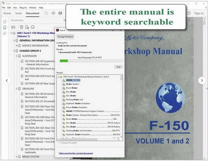Screen dimensions: 208x161
Task: Click the New Bookmark icon
Action: [x=27, y=27]
